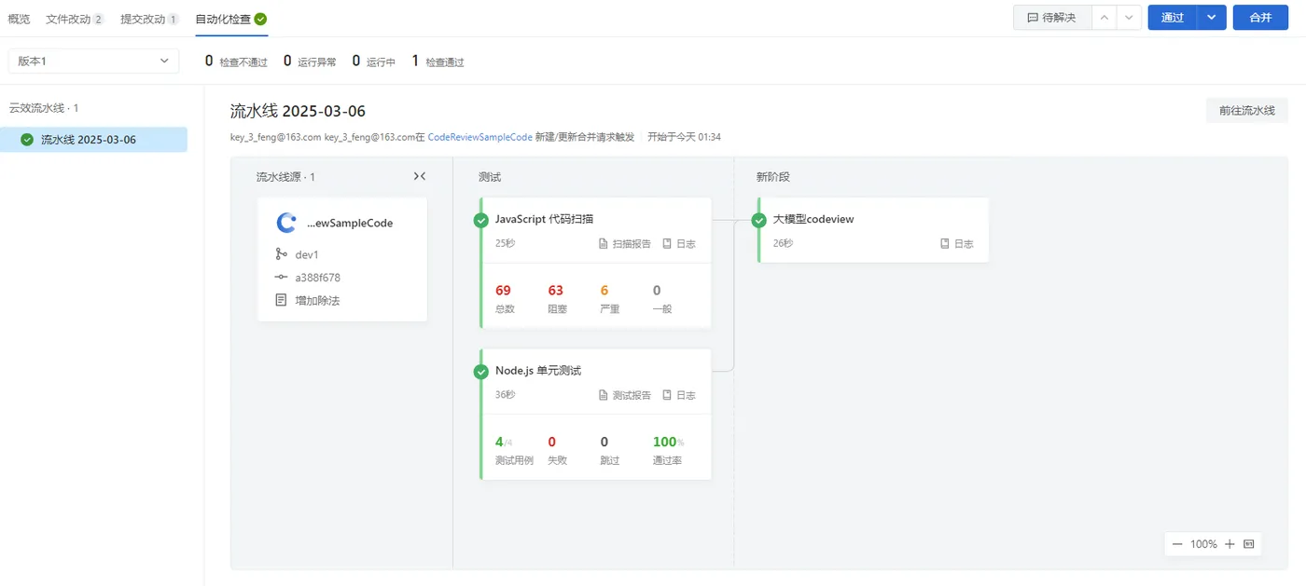This screenshot has height=586, width=1306.
Task: Open 日志 for 大模型codeview job
Action: (x=957, y=243)
